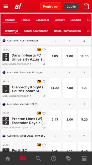Image resolution: width=92 pixels, height=165 pixels.
Task: Open the hamburger menu icon
Action: pos(6,6)
